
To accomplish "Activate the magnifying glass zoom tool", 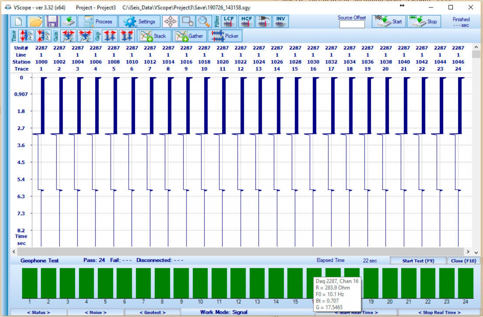I will (x=204, y=21).
